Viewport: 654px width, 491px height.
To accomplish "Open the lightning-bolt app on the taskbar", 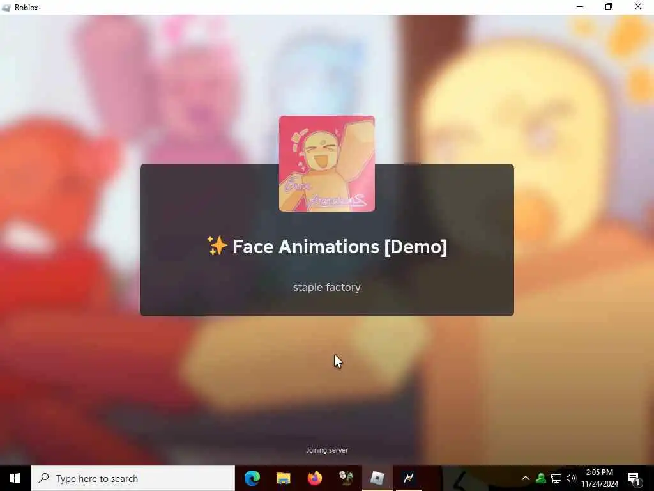I will click(x=408, y=478).
